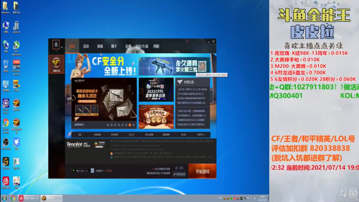Open the Control Panel desktop icon
Screen dimensions: 359x202
tap(5, 86)
